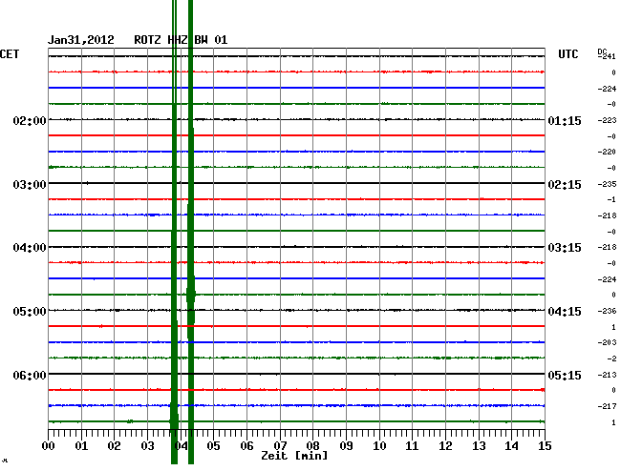Click the DC offset value -2
Viewport: 621px width, 471px height.
[611, 358]
